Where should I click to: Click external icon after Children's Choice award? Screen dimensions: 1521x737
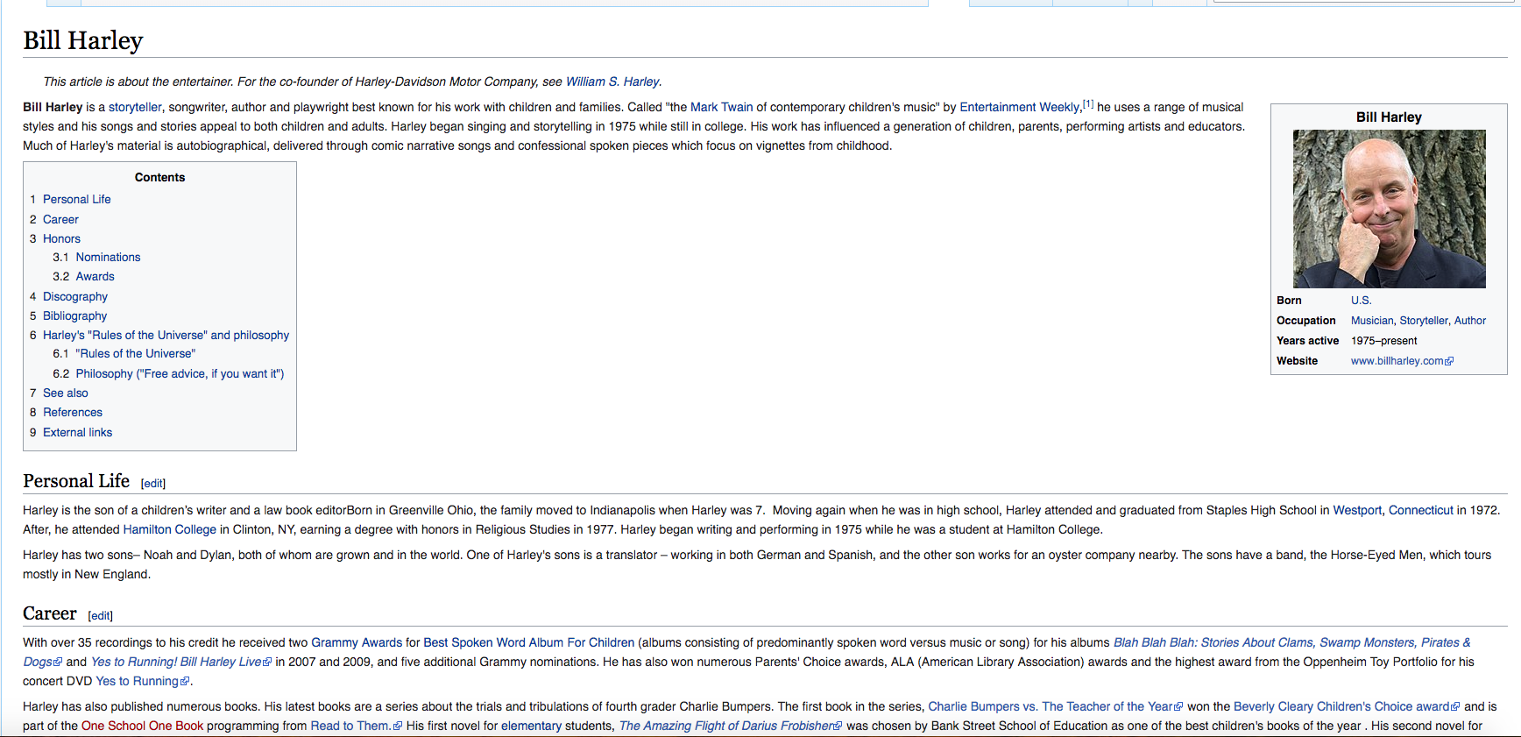coord(1455,707)
